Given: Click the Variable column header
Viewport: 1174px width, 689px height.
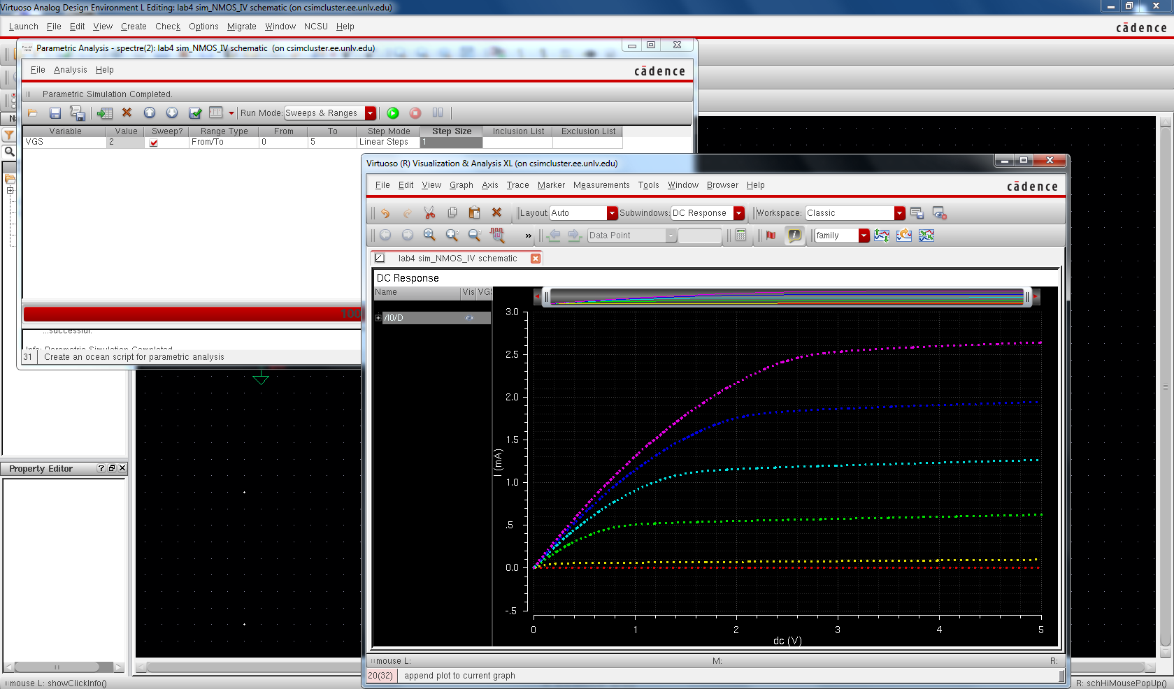Looking at the screenshot, I should click(x=65, y=131).
